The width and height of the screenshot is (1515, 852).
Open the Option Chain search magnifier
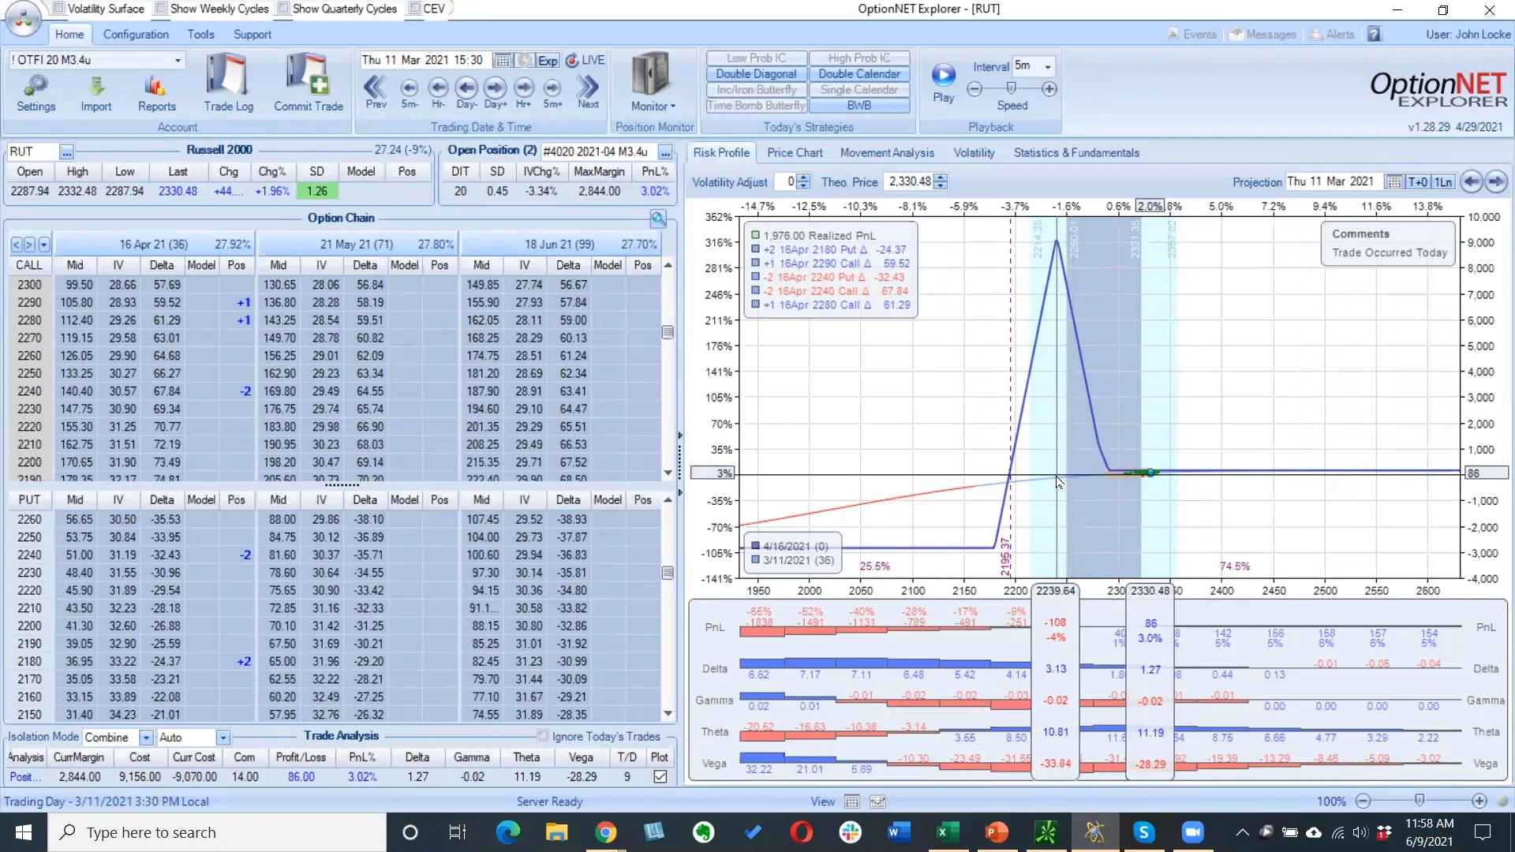click(x=658, y=219)
